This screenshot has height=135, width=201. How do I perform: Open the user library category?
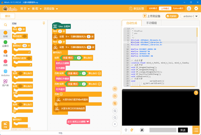[5, 83]
